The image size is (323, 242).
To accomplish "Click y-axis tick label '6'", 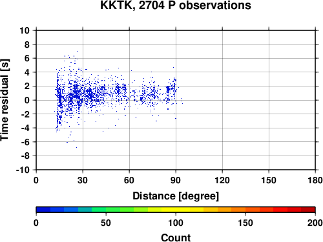I will tap(27, 58).
